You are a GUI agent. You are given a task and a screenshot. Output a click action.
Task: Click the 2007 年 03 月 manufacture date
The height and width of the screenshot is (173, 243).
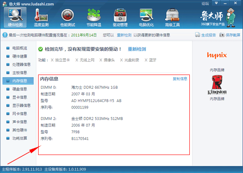click(x=83, y=94)
